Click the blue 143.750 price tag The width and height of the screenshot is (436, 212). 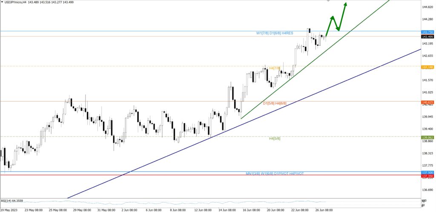427,32
